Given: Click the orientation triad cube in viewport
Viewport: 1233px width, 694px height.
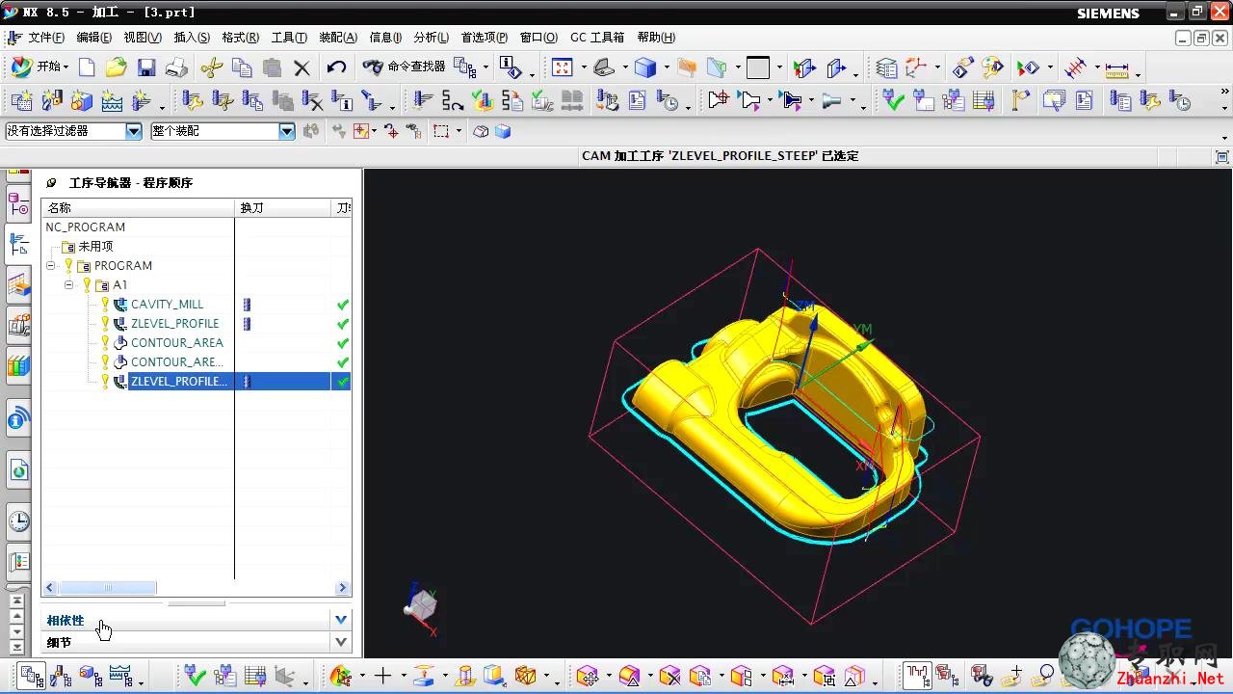Looking at the screenshot, I should coord(421,606).
